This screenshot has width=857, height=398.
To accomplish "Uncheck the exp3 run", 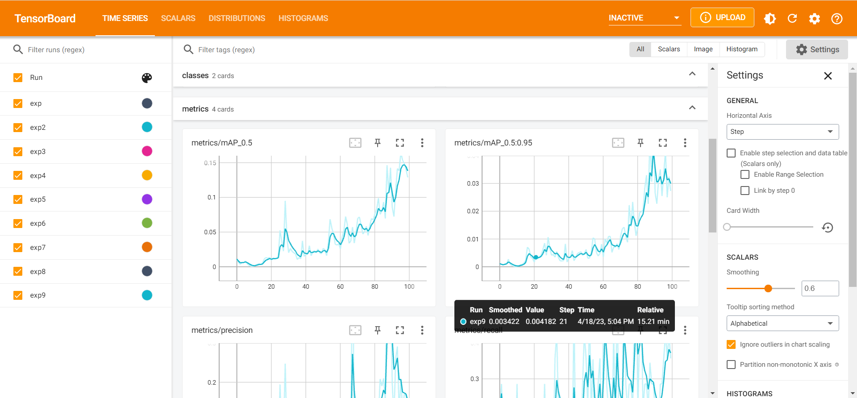I will [x=18, y=152].
